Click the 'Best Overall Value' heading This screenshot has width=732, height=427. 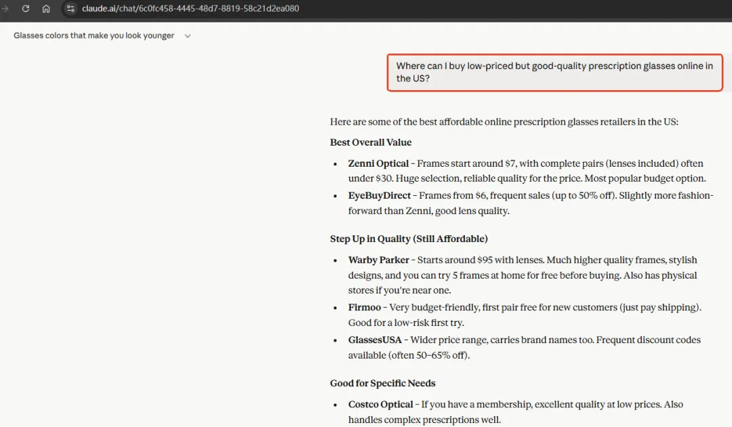371,142
